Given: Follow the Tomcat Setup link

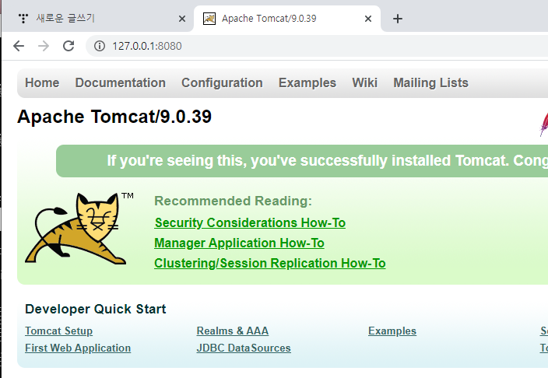Looking at the screenshot, I should 58,331.
